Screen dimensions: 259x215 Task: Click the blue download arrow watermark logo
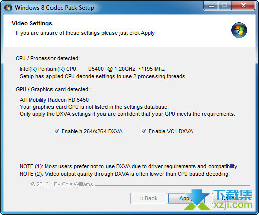coord(198,200)
